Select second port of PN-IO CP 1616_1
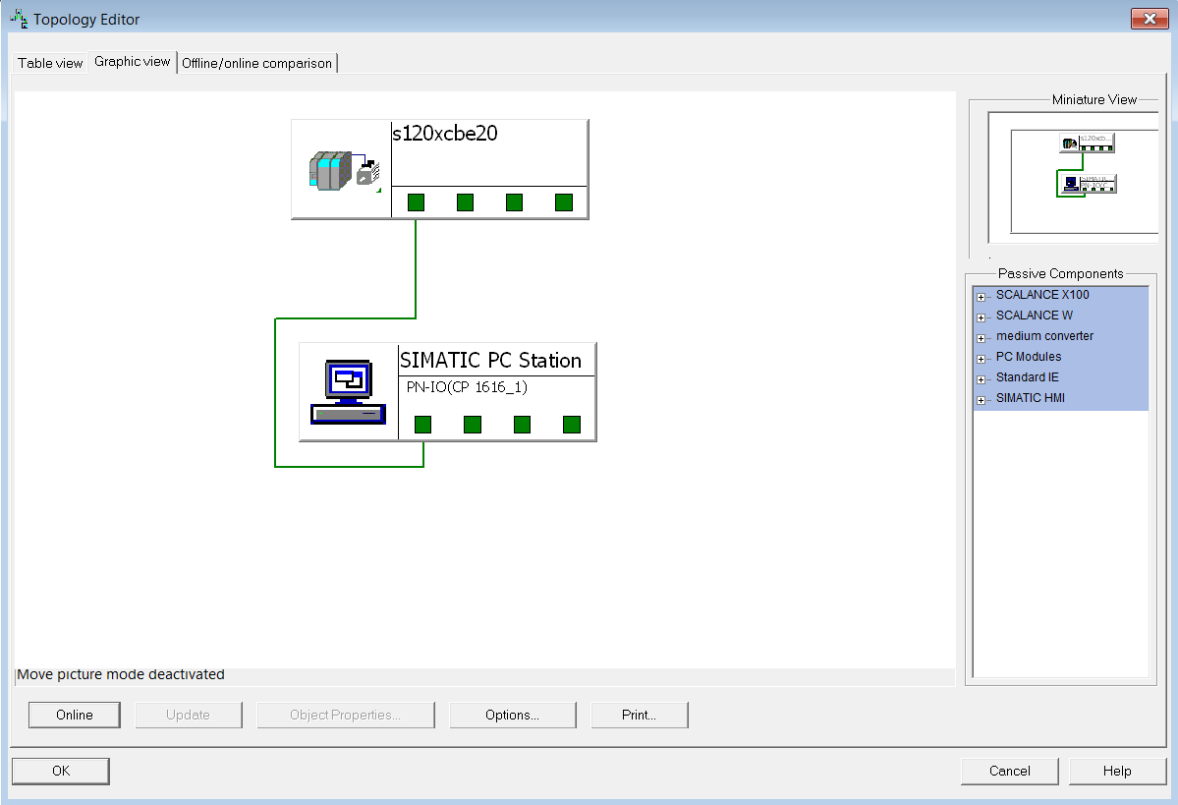The width and height of the screenshot is (1178, 805). [473, 425]
